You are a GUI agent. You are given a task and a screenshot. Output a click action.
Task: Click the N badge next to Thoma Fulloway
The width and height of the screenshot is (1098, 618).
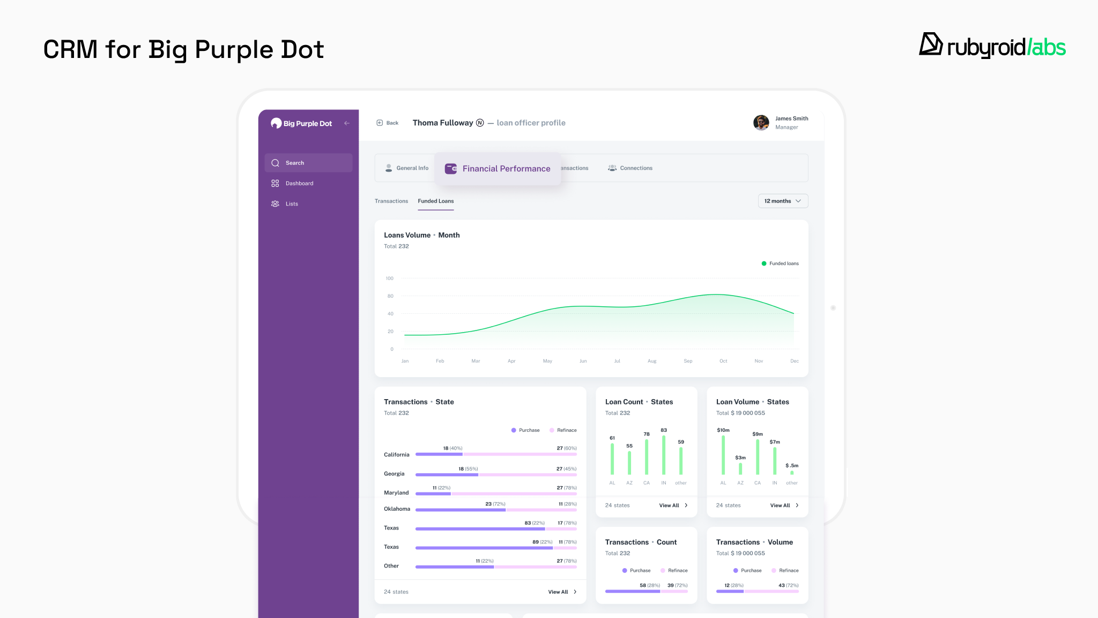(x=480, y=123)
